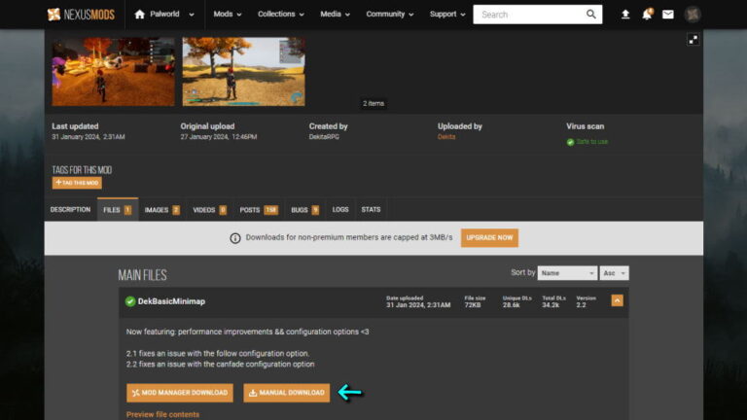
Task: Expand the gallery to fullscreen
Action: coord(694,40)
